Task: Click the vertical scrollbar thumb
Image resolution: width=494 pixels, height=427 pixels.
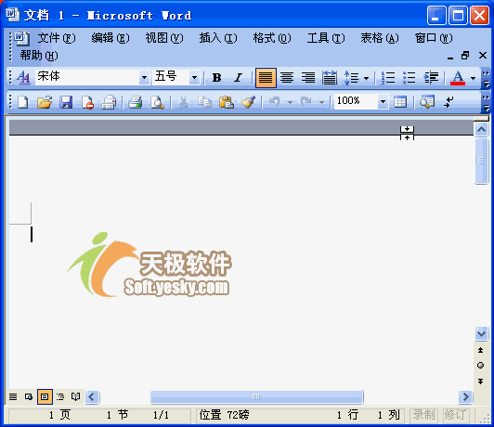Action: 481,161
